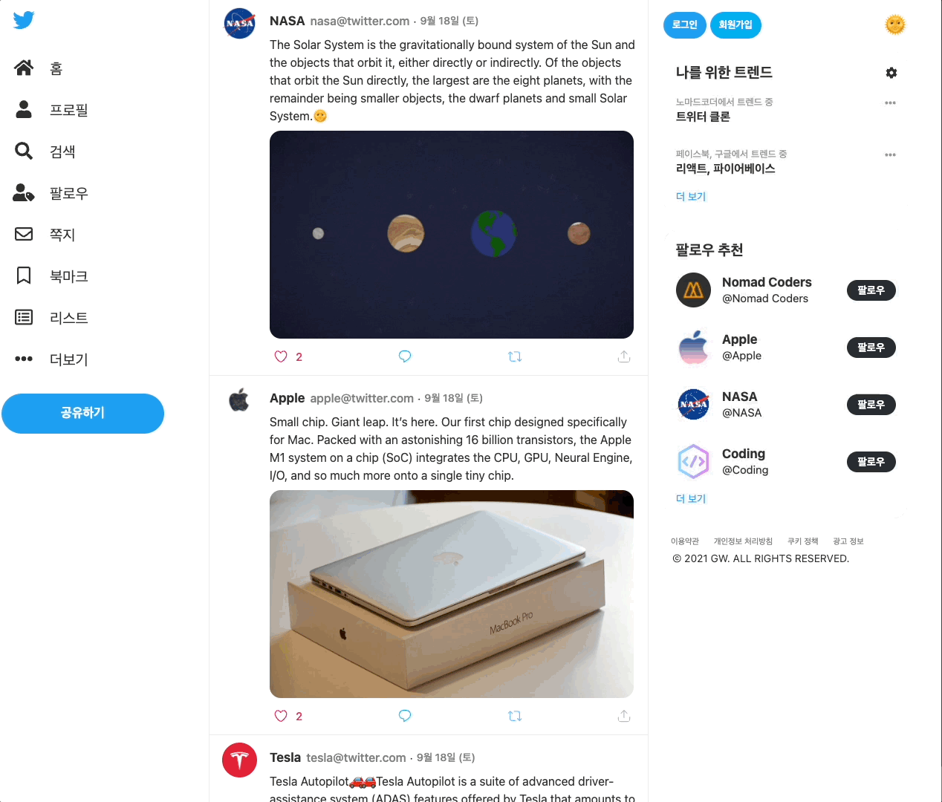Screen dimensions: 942x802
Task: Open the 검색 search icon in sidebar
Action: 24,151
